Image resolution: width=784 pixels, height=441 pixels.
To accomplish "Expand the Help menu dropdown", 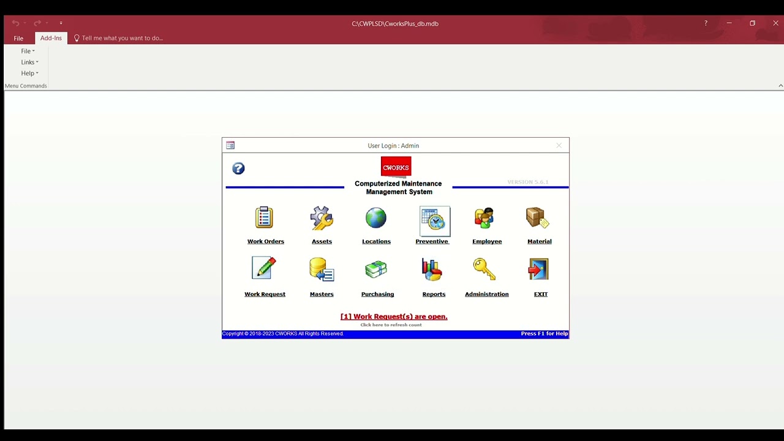I will pyautogui.click(x=29, y=73).
